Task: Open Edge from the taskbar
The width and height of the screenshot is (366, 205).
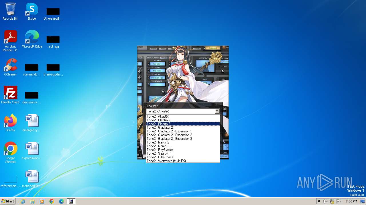Action: point(61,201)
